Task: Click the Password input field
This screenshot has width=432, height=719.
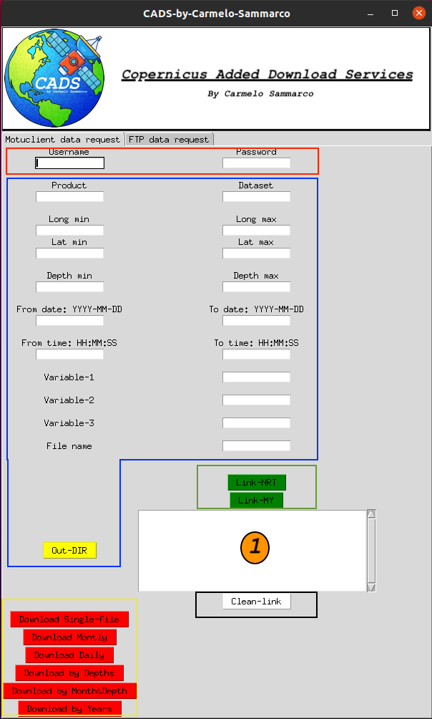Action: [256, 163]
